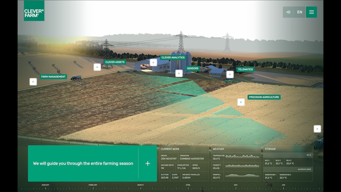Select the Precision Agriculture label

pos(264,97)
